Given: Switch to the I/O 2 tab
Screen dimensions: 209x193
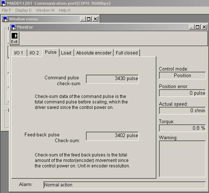Looking at the screenshot, I should pos(35,53).
